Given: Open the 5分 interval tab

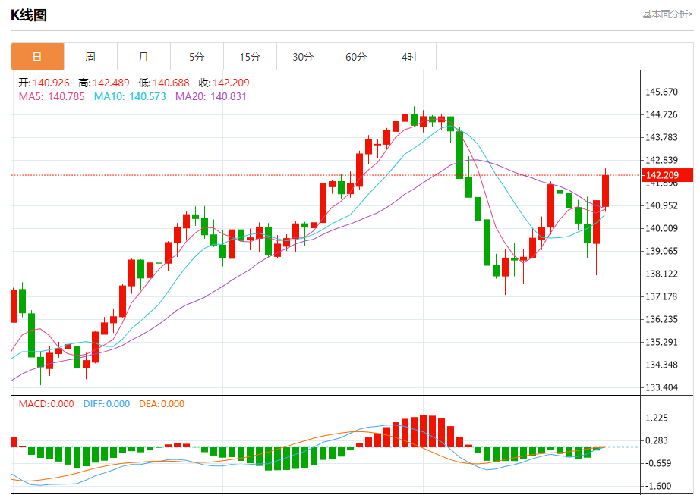Looking at the screenshot, I should click(197, 57).
